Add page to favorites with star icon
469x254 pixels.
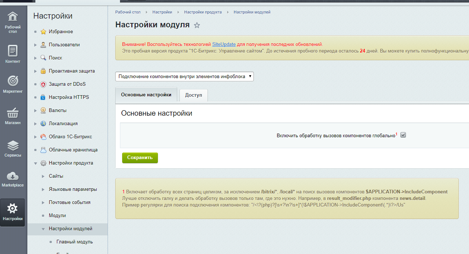click(197, 25)
